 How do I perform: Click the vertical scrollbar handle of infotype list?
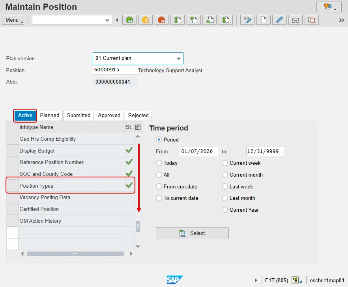(138, 226)
